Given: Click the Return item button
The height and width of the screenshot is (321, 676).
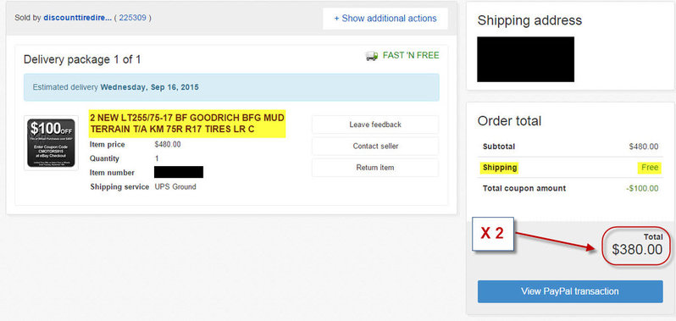Looking at the screenshot, I should click(x=375, y=168).
